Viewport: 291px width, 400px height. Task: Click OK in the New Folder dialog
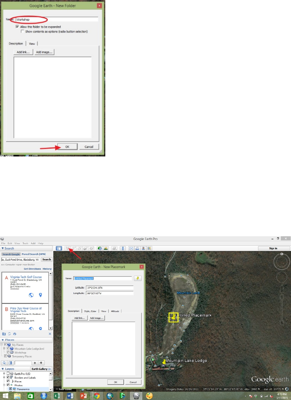tap(67, 147)
